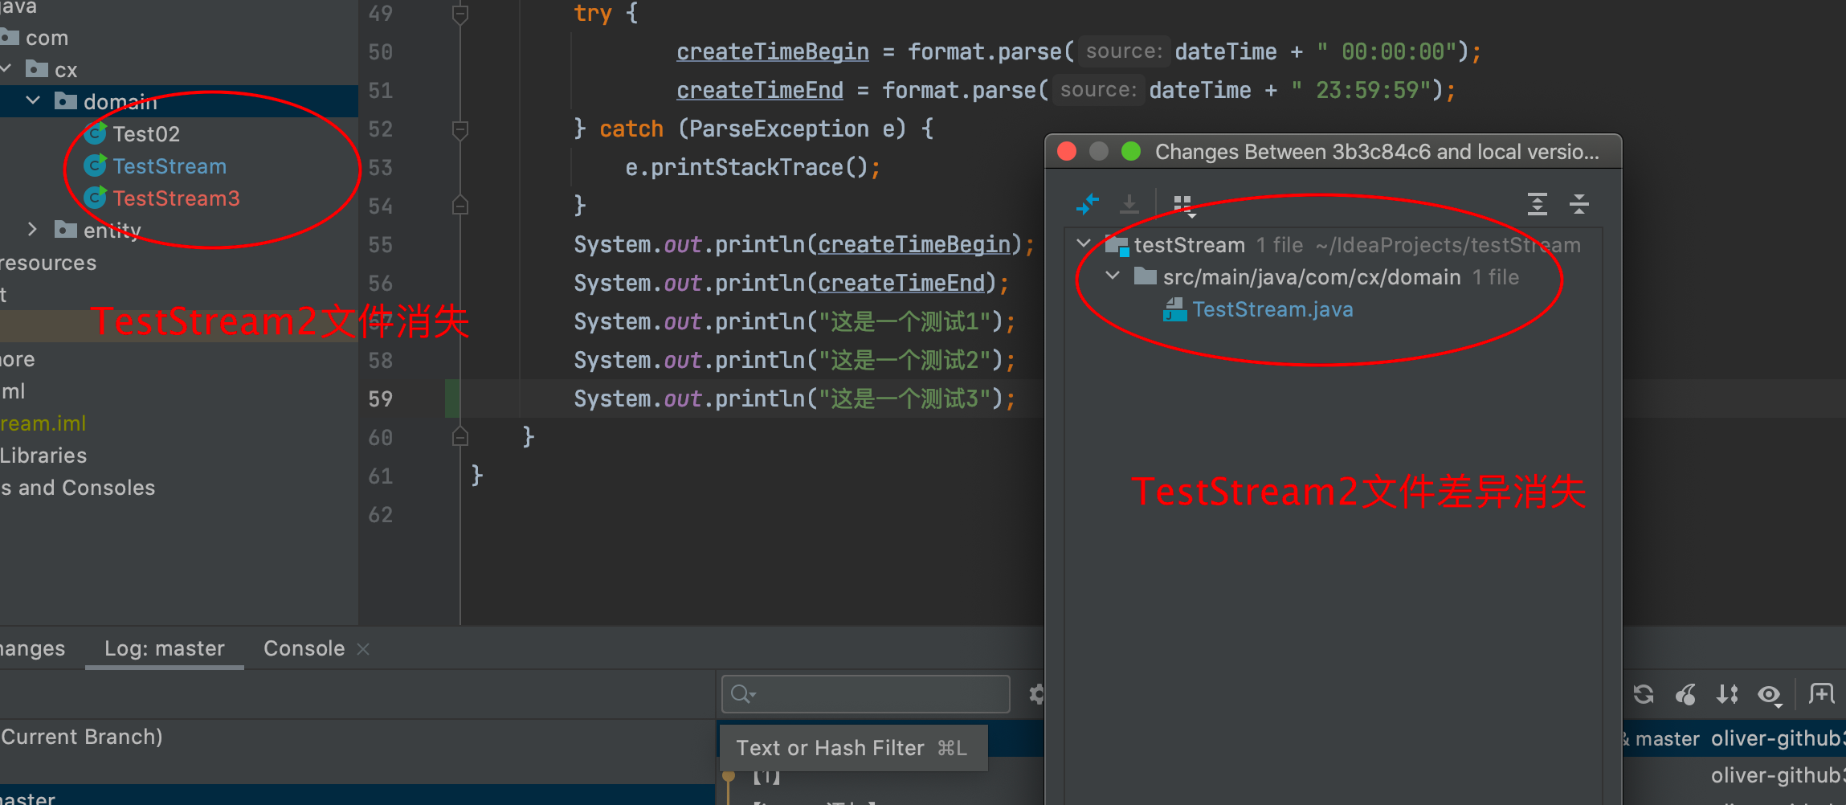Select the com package in project tree
Image resolution: width=1846 pixels, height=805 pixels.
(47, 38)
